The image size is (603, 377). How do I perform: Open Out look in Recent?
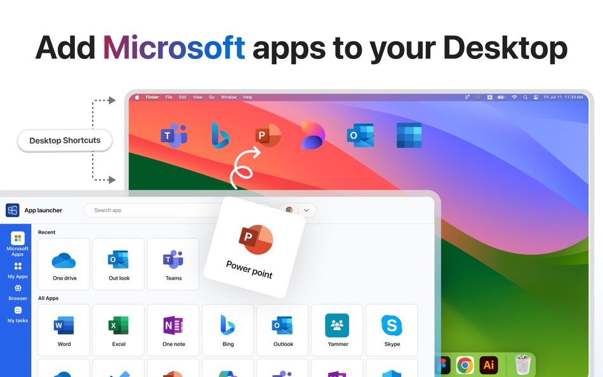(x=119, y=264)
